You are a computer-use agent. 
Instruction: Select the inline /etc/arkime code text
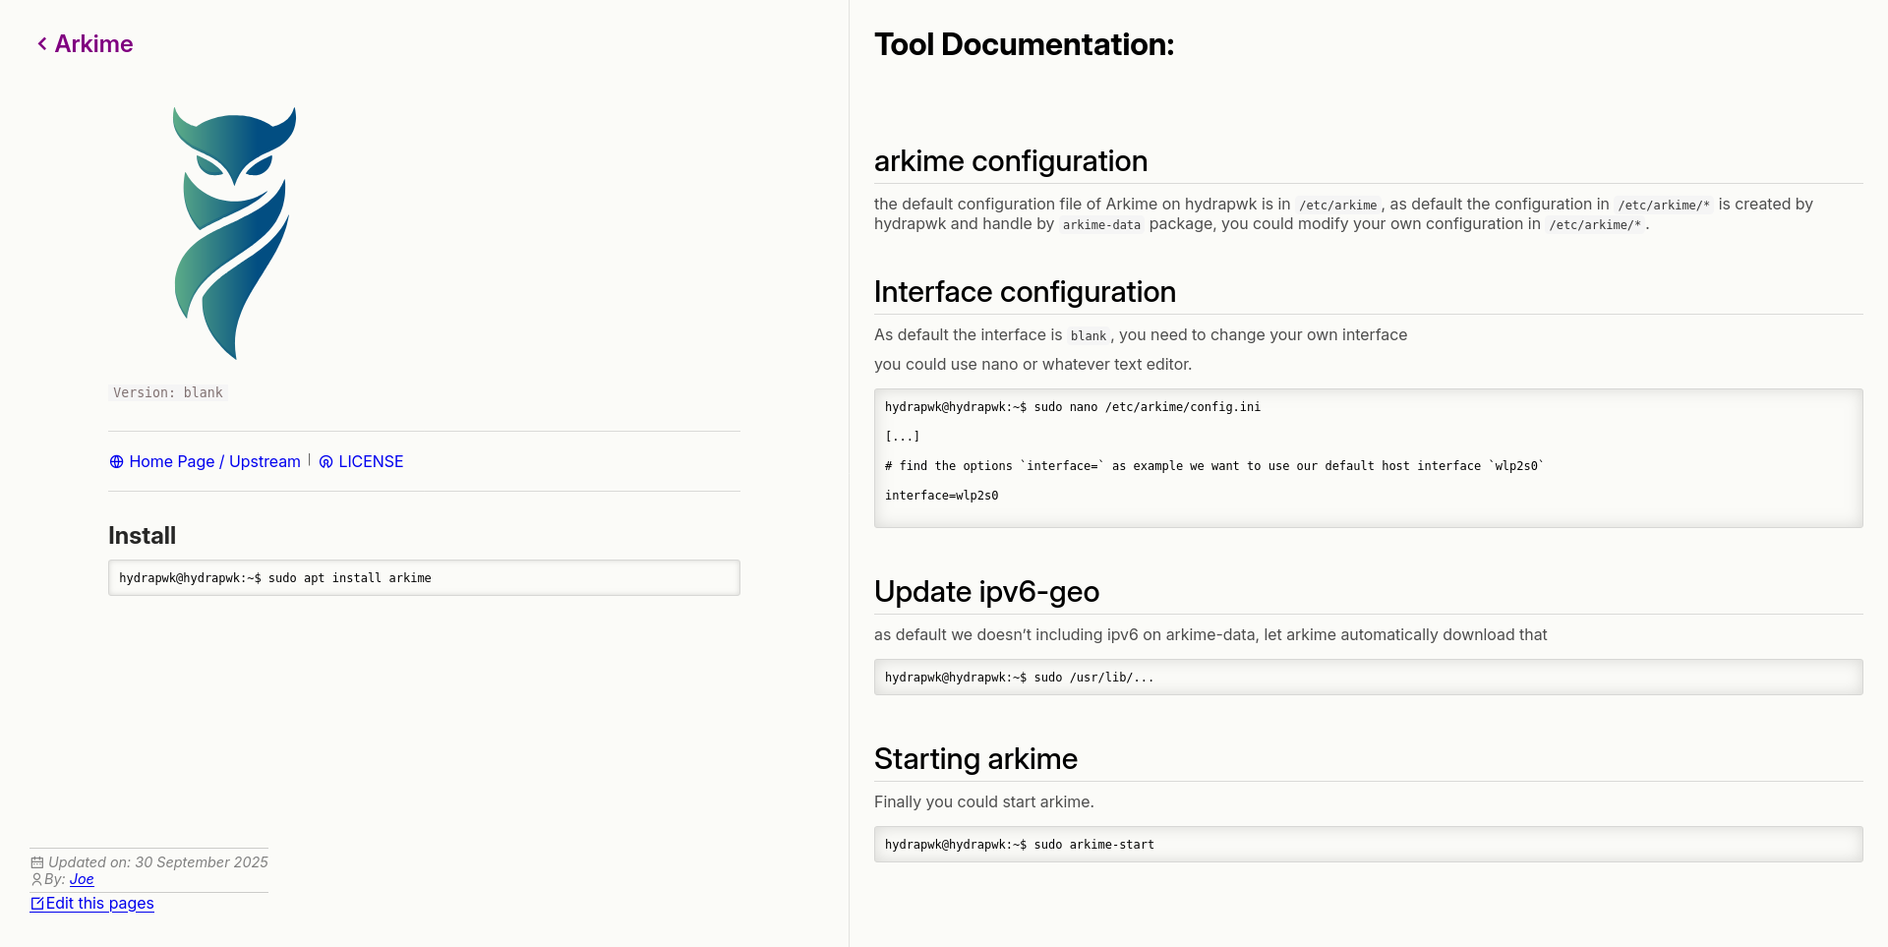1339,205
